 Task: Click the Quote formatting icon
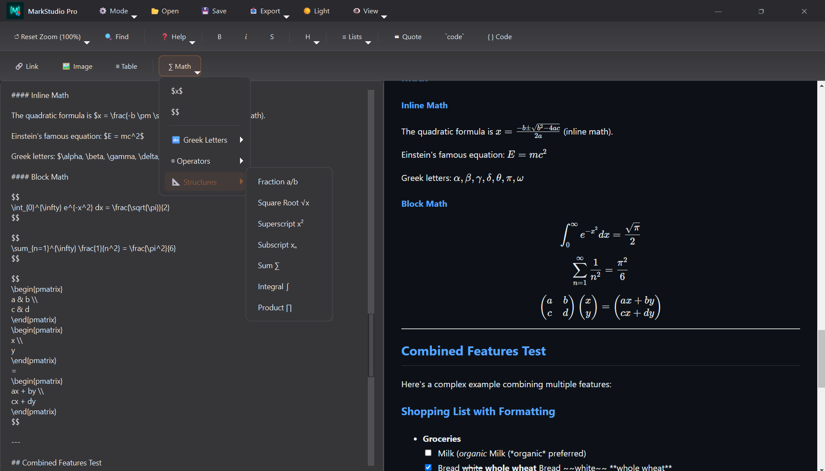[407, 37]
